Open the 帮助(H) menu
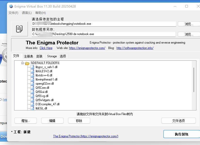This screenshot has height=145, width=200. 40,13
